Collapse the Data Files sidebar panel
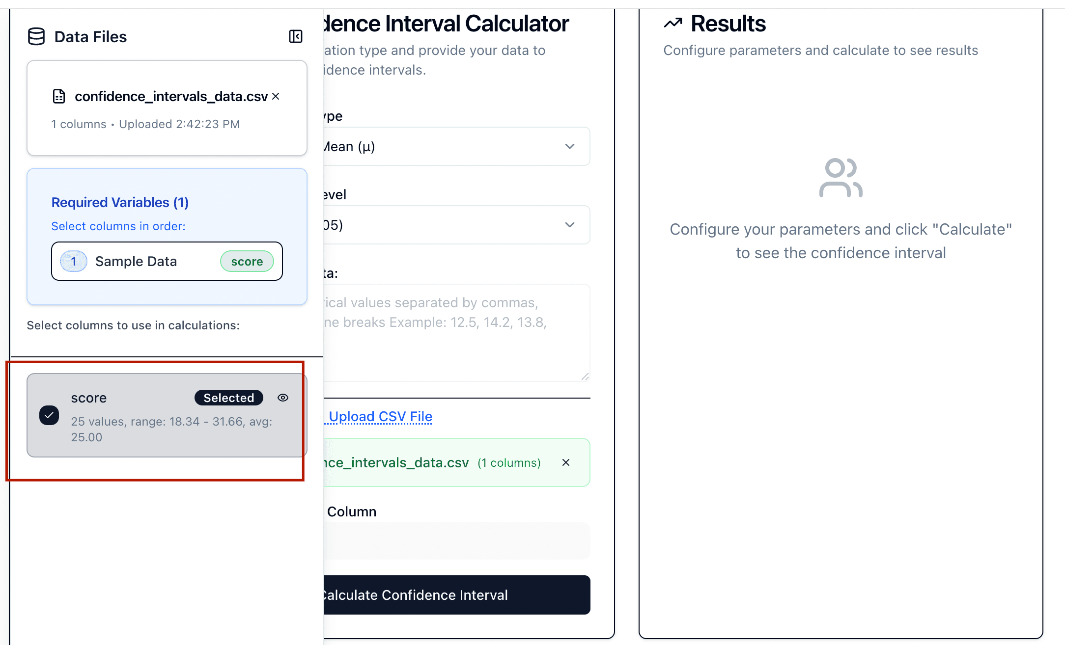Image resolution: width=1065 pixels, height=645 pixels. [x=296, y=36]
